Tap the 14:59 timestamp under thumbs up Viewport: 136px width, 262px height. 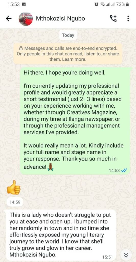click(15, 202)
